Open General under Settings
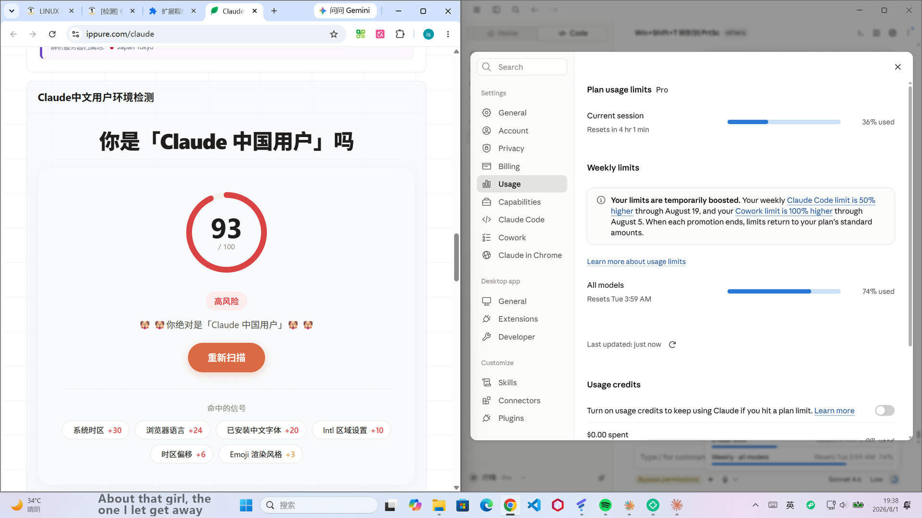Viewport: 922px width, 518px height. pos(522,113)
